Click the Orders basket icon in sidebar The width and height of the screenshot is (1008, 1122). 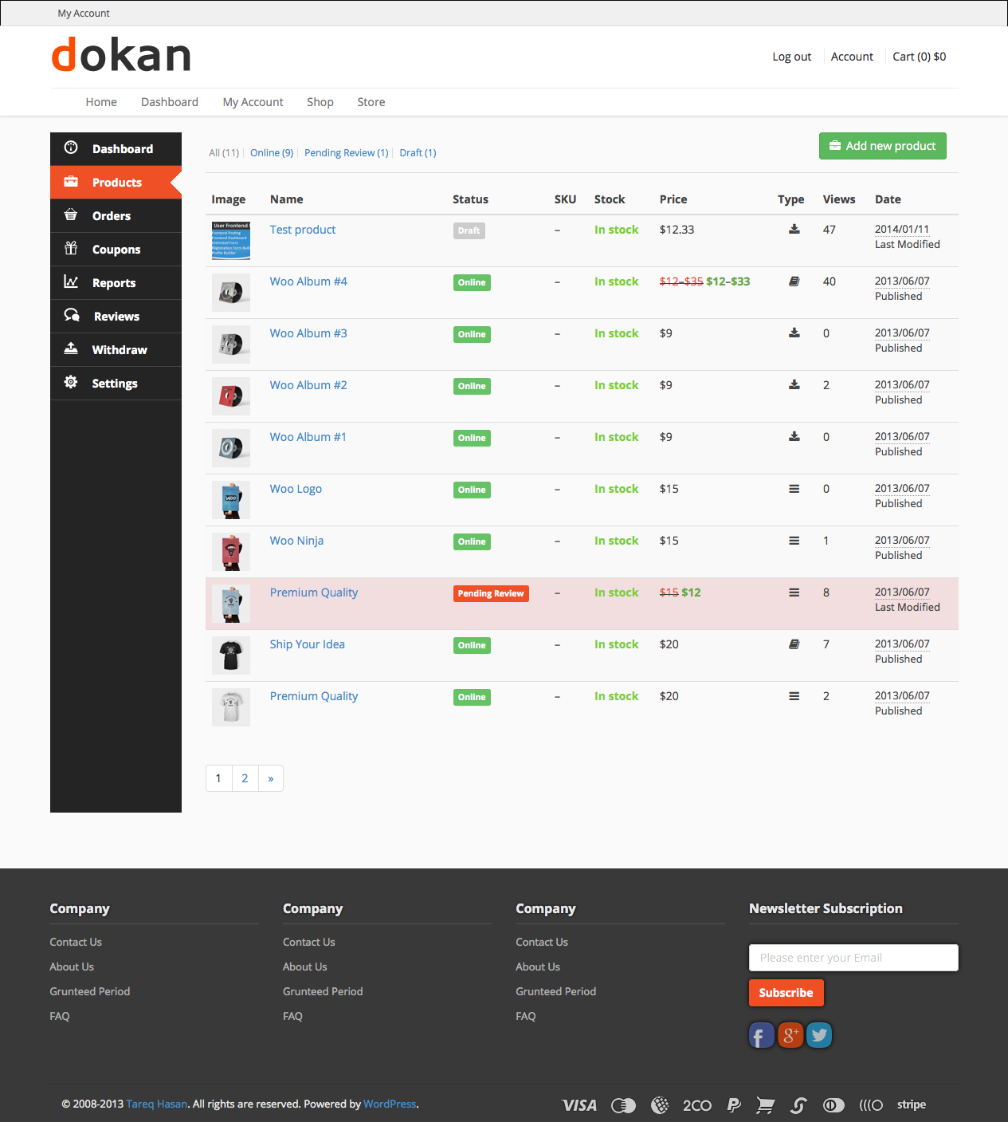coord(71,215)
